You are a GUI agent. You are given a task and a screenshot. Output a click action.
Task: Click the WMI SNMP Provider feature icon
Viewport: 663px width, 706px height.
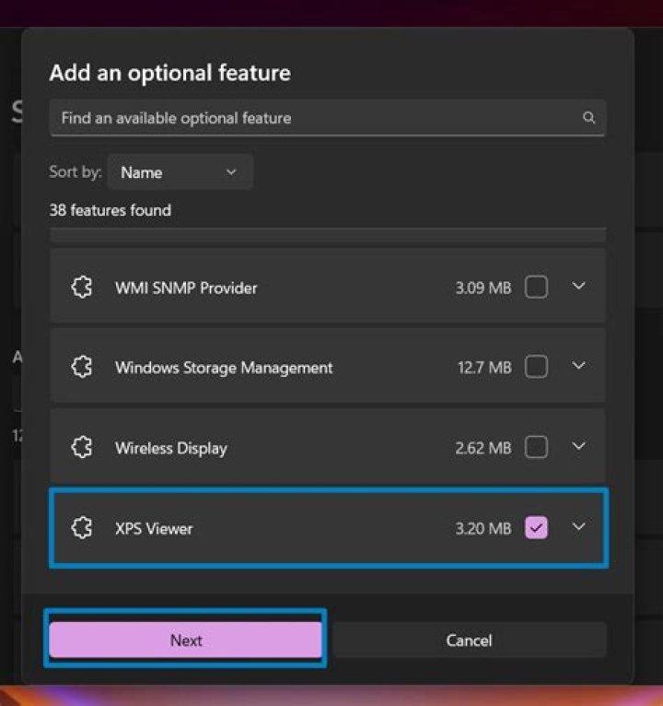tap(82, 288)
